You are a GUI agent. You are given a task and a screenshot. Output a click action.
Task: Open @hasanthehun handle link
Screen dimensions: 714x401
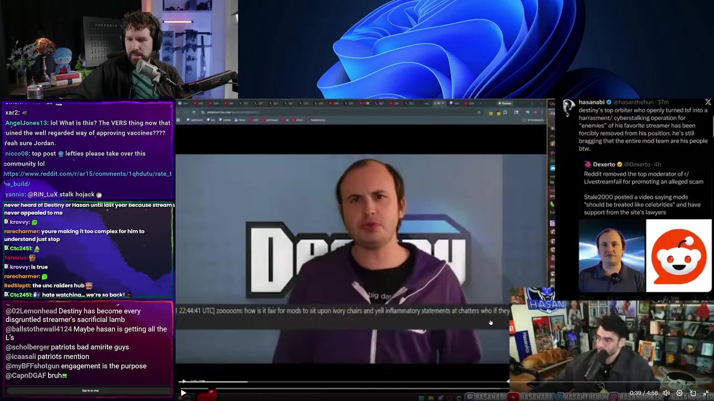click(x=633, y=102)
